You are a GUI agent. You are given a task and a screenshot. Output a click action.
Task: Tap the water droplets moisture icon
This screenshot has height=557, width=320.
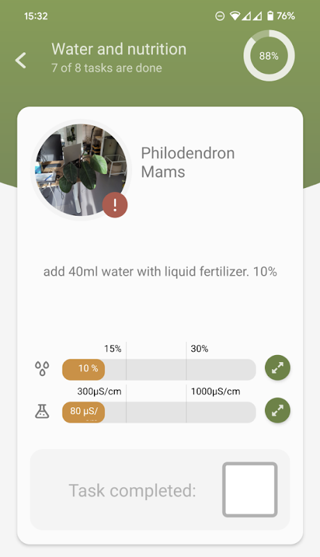42,368
